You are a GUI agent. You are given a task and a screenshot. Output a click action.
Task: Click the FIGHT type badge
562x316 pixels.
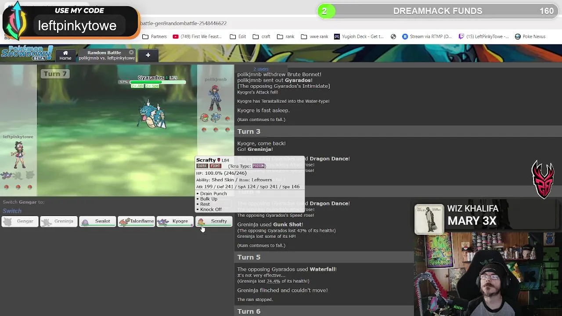[215, 166]
